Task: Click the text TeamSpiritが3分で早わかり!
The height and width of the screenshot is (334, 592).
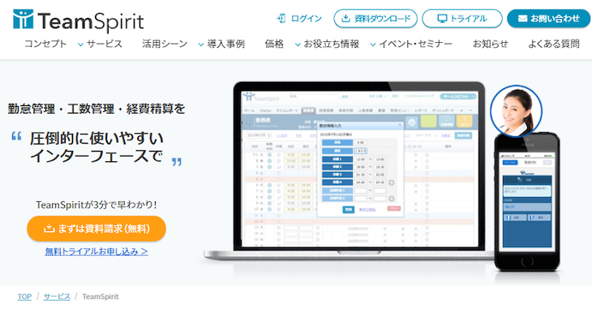Action: 97,205
